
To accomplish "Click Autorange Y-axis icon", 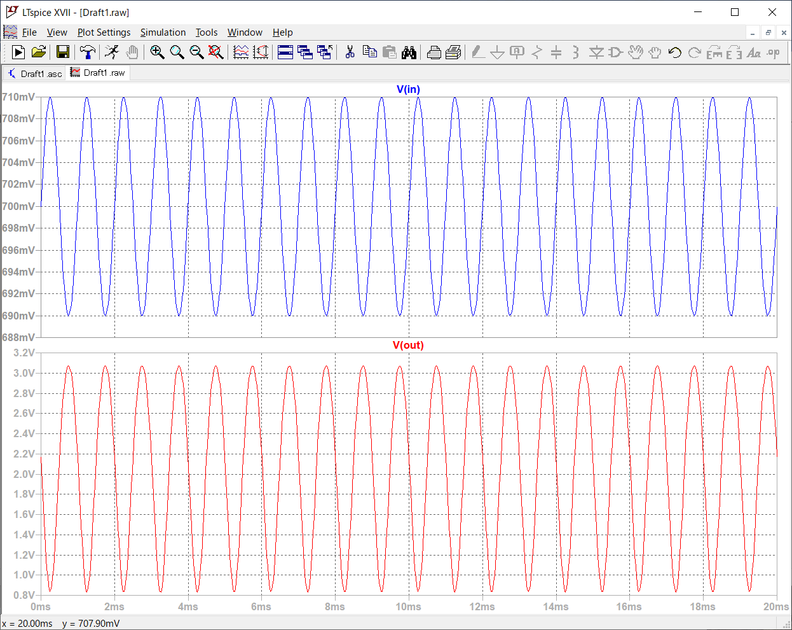I will (261, 52).
